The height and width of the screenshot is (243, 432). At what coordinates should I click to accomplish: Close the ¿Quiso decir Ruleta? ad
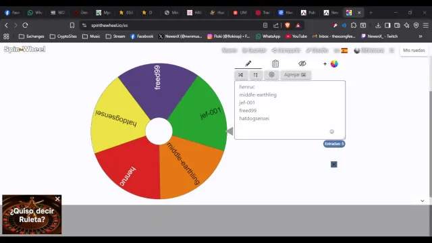coord(57,199)
